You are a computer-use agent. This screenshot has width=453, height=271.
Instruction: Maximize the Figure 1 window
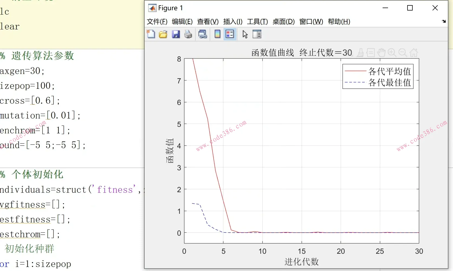click(410, 8)
